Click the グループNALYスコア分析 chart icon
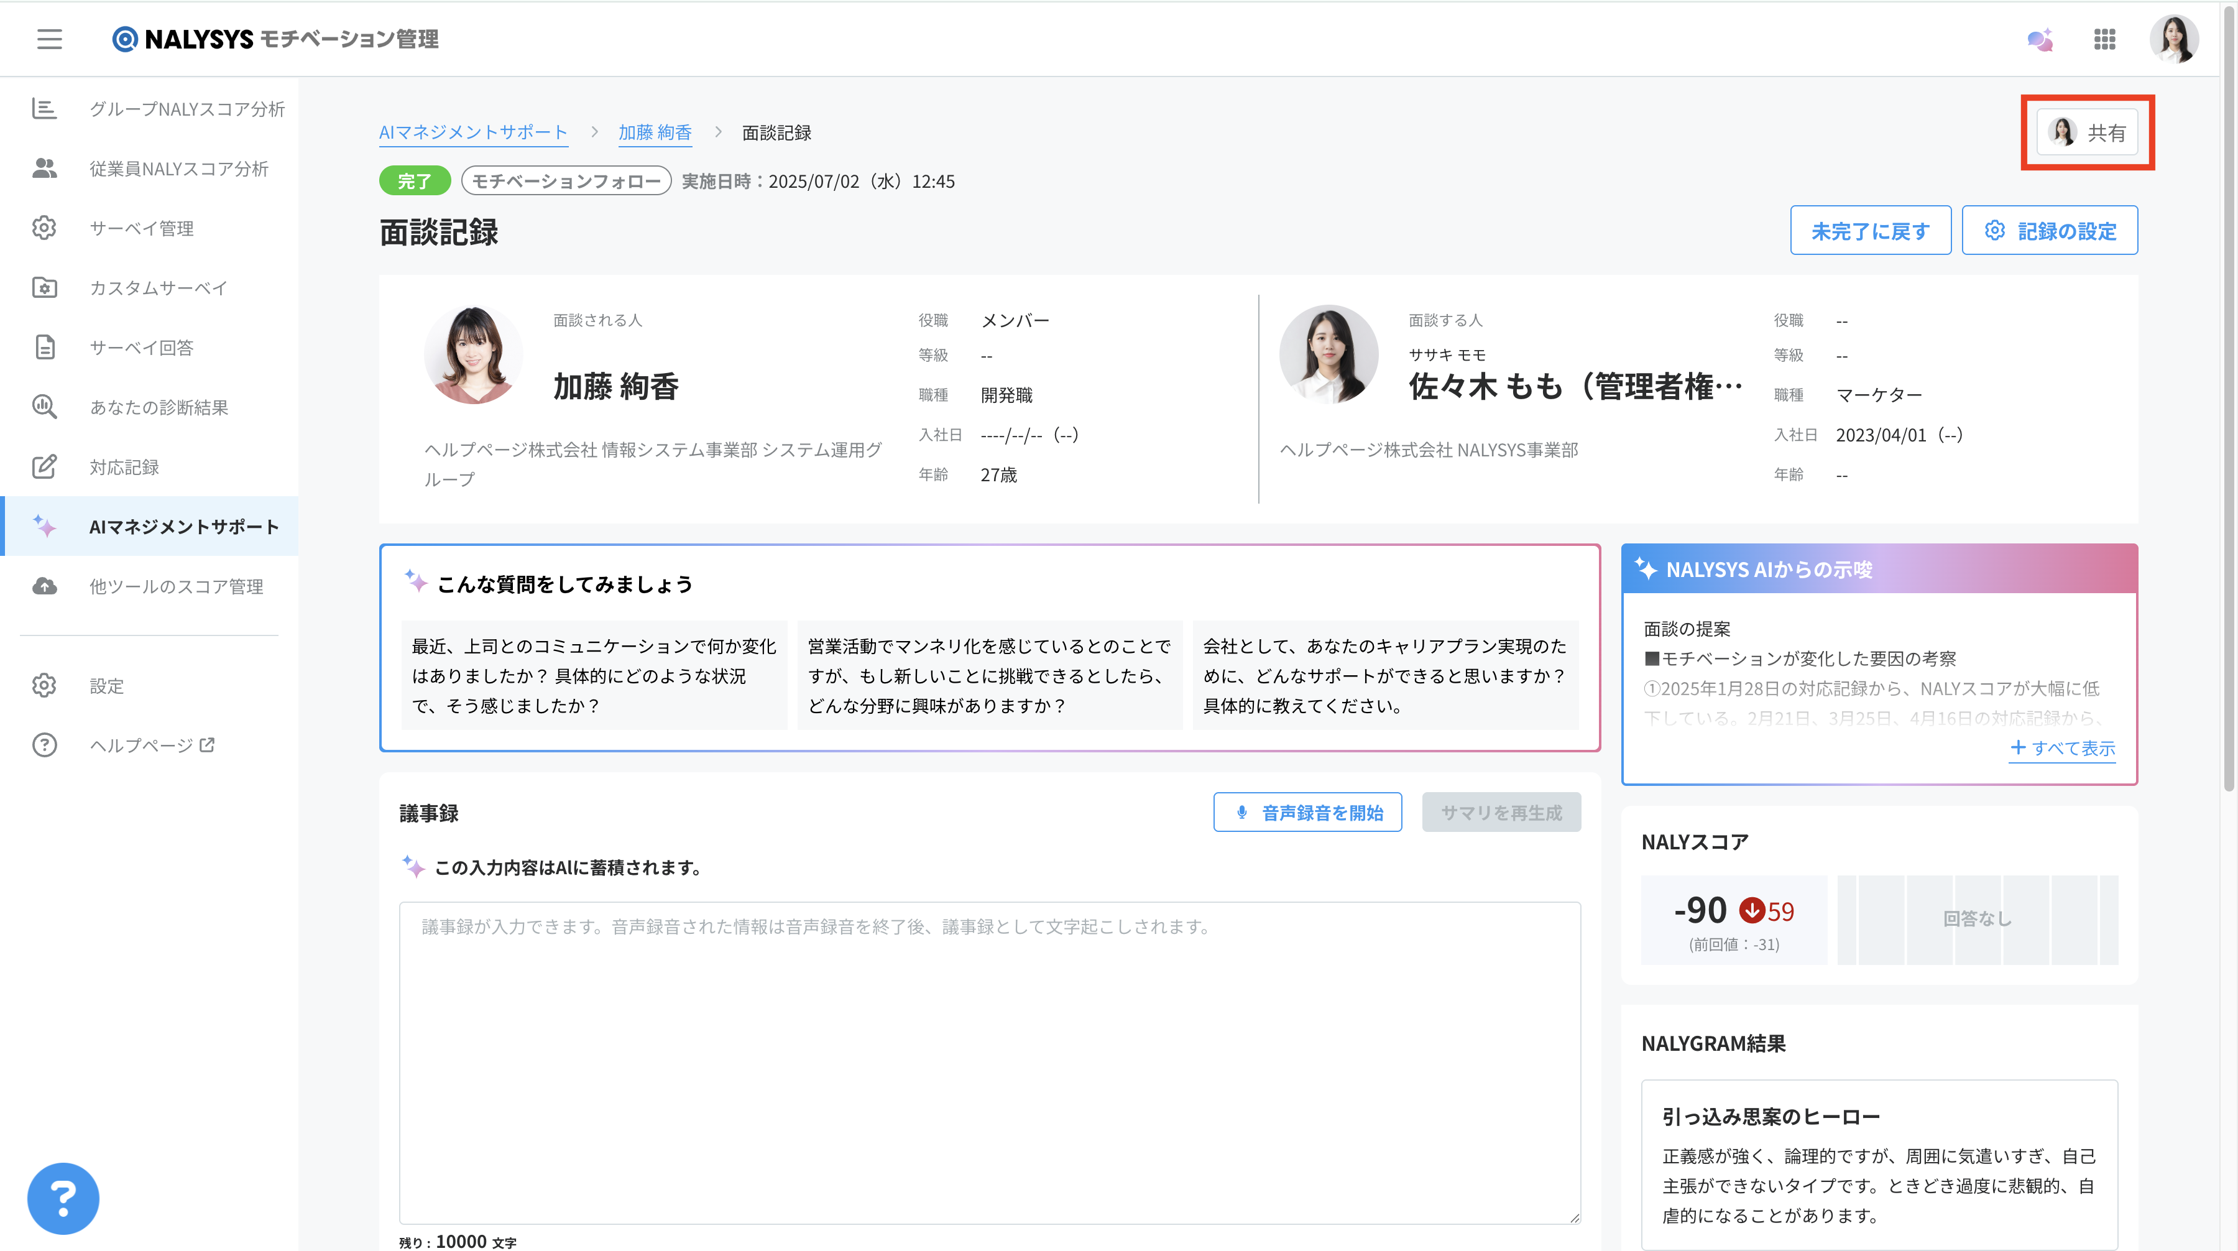Image resolution: width=2238 pixels, height=1251 pixels. (x=44, y=109)
